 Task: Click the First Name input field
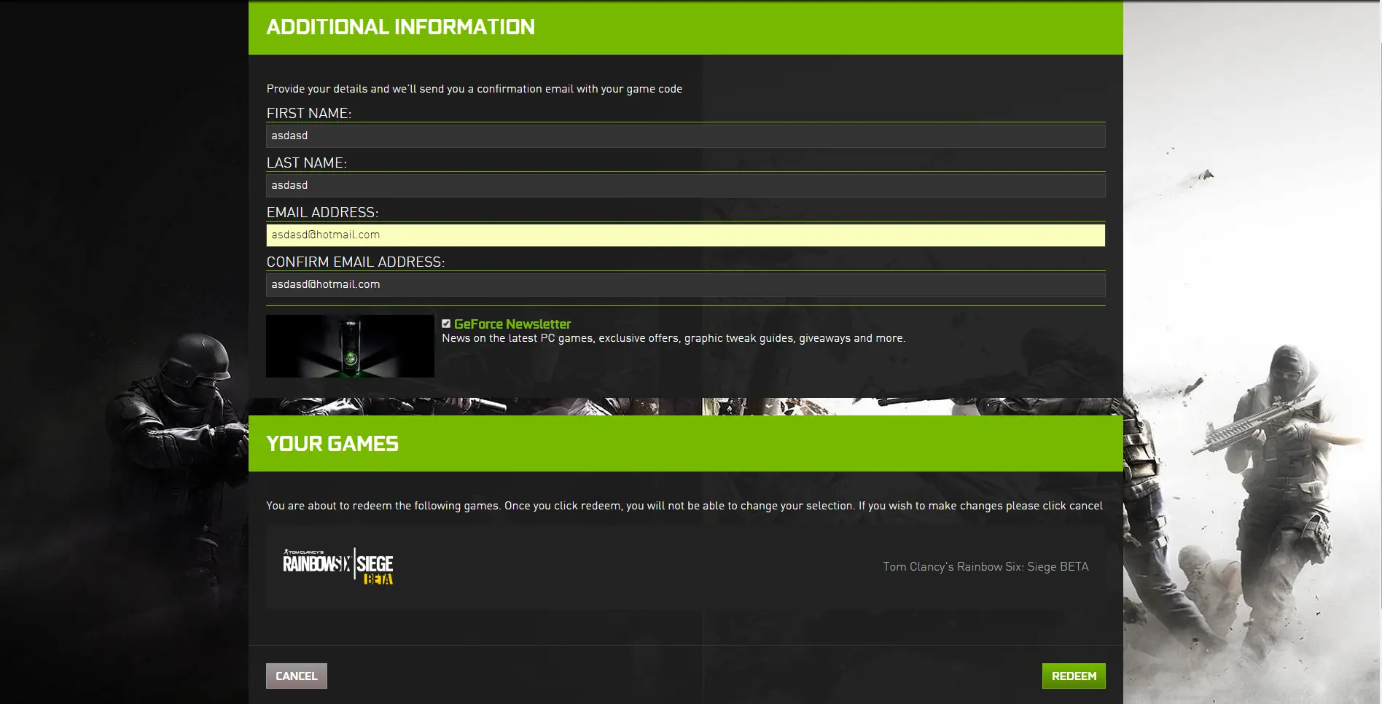coord(685,136)
